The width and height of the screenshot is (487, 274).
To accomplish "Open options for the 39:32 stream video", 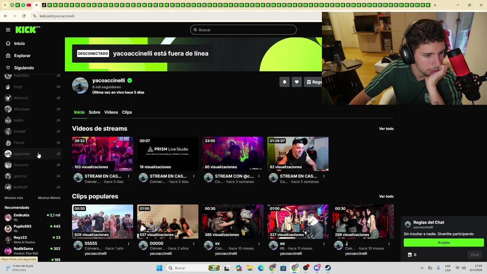I will pyautogui.click(x=129, y=176).
